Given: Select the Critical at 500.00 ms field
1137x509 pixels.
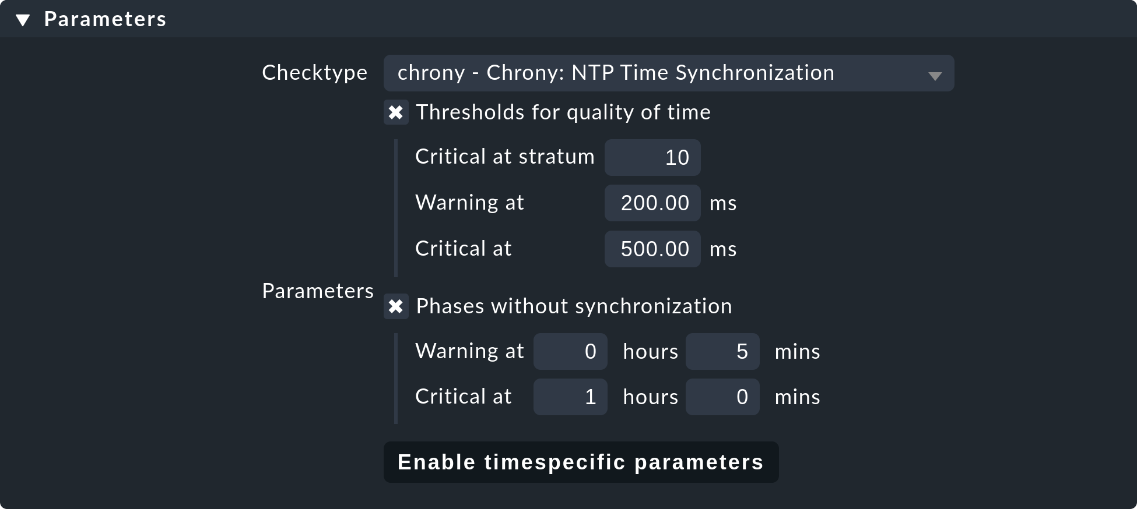Looking at the screenshot, I should (x=652, y=249).
